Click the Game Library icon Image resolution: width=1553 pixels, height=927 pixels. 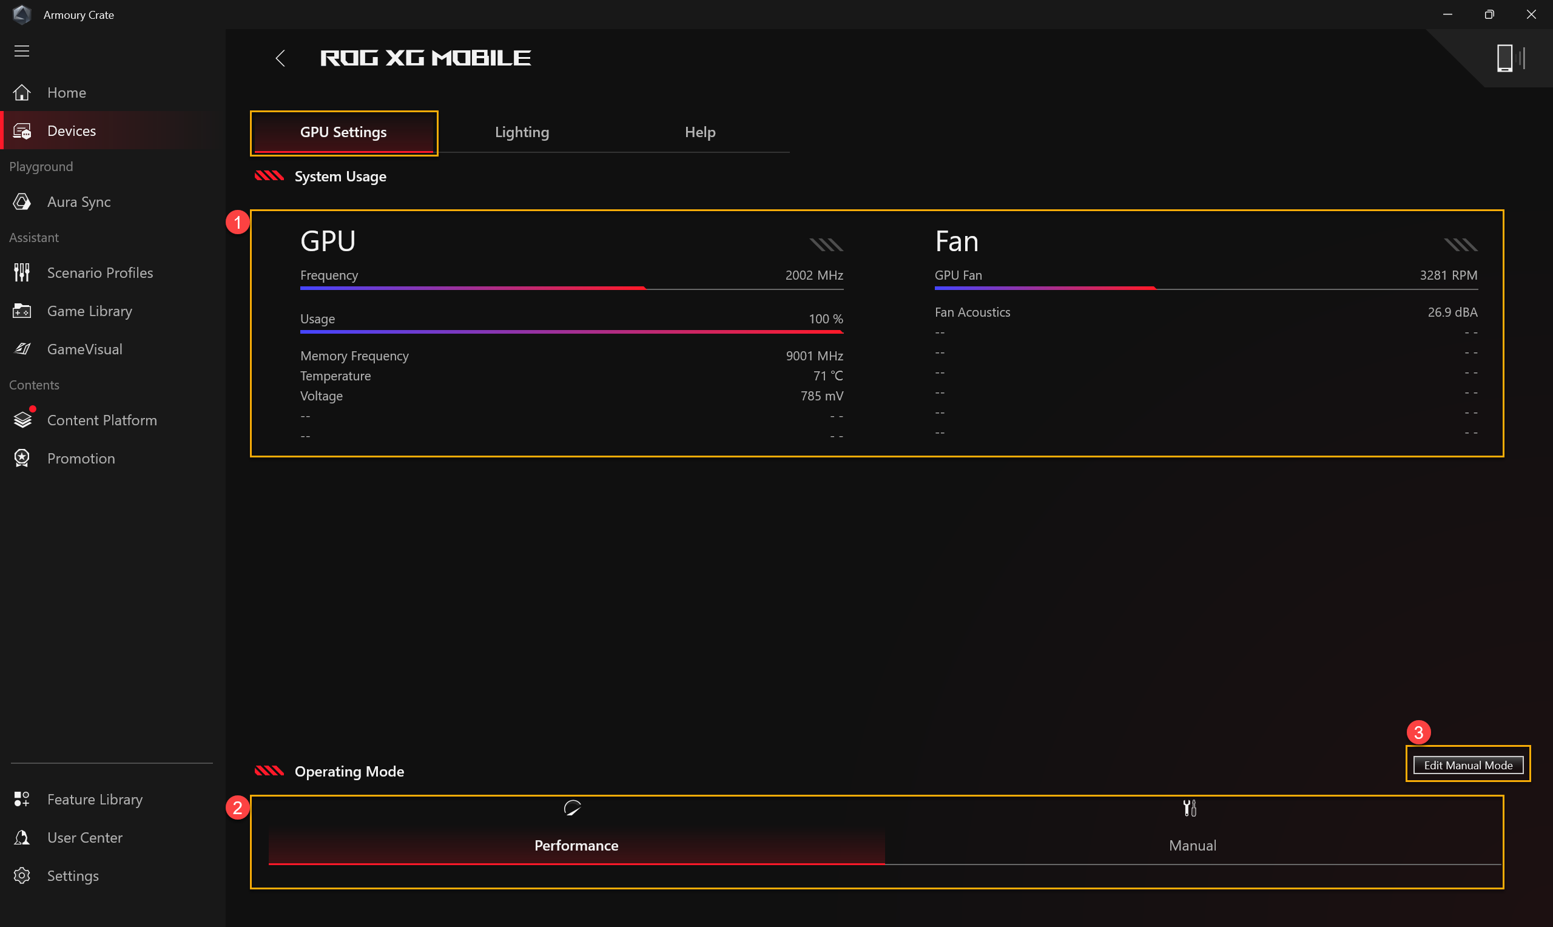click(22, 311)
